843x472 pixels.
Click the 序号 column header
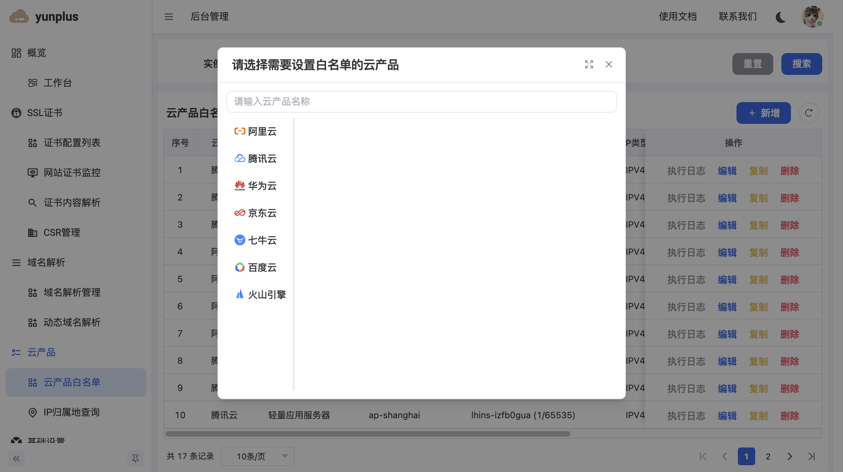pos(180,143)
